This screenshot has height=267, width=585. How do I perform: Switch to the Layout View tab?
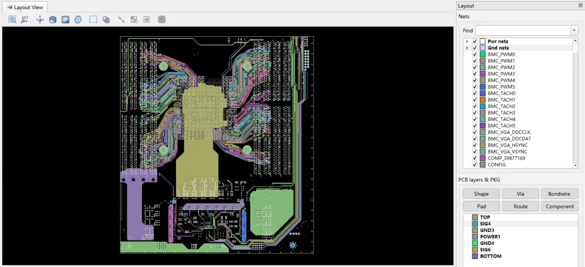24,7
